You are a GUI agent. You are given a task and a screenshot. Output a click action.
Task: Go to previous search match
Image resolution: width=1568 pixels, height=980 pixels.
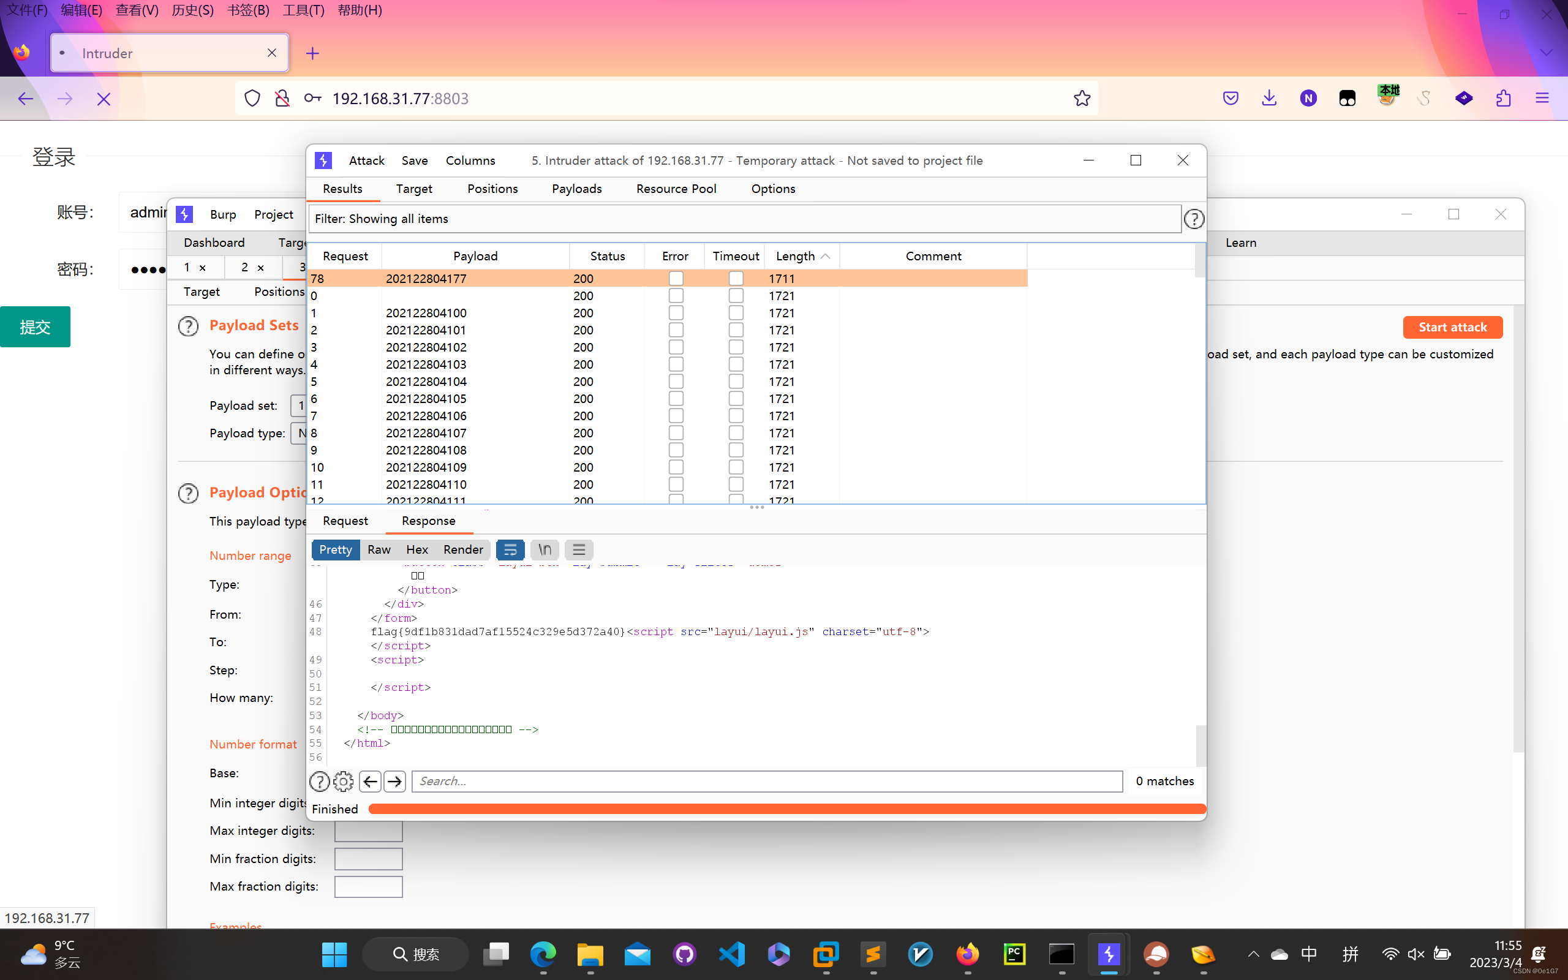tap(370, 782)
